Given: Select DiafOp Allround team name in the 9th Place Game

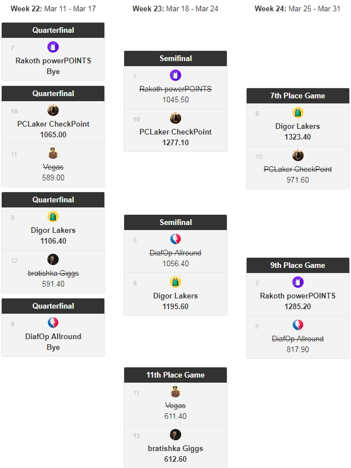Looking at the screenshot, I should pyautogui.click(x=298, y=339).
